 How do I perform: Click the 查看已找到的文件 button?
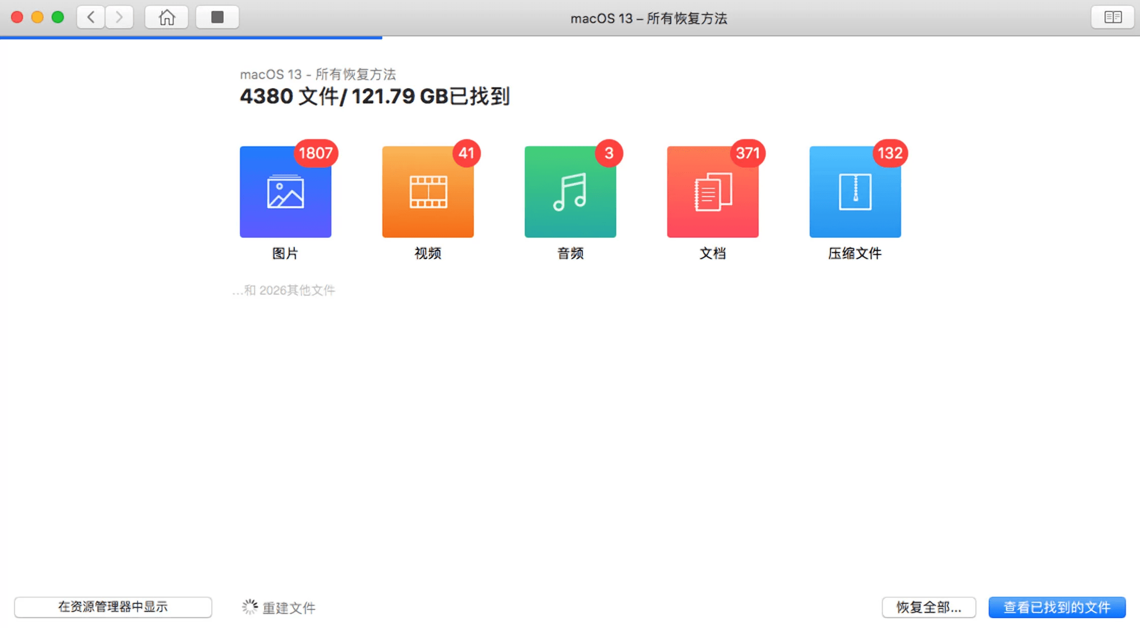1058,606
